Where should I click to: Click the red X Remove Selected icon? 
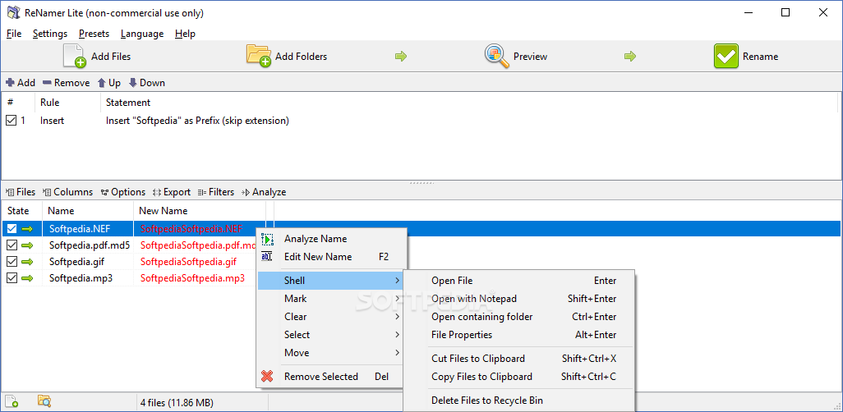coord(267,377)
